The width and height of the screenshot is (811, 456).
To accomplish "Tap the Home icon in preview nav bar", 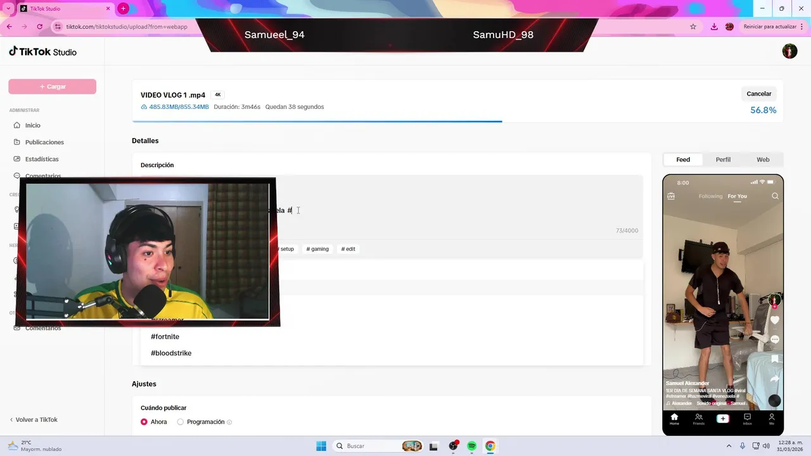I will click(674, 419).
